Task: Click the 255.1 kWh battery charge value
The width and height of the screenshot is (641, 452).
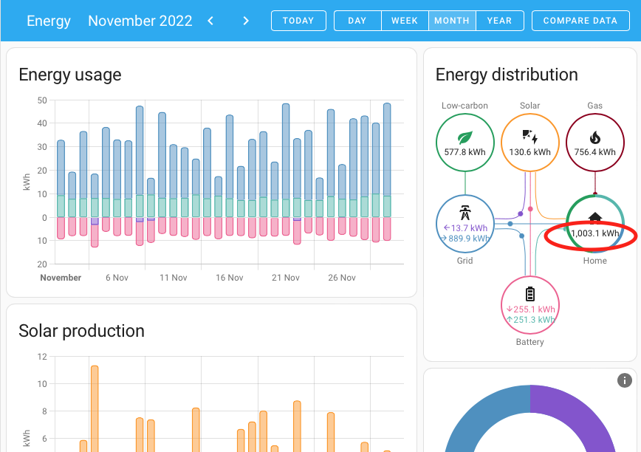Action: coord(530,309)
